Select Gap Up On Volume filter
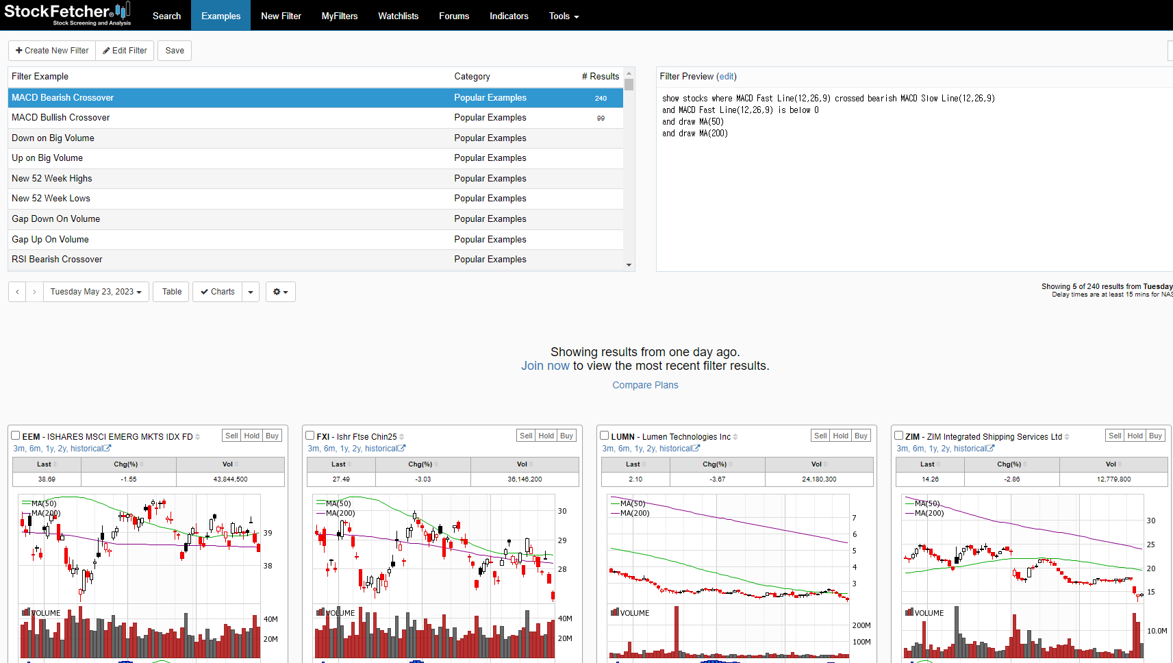1173x663 pixels. [x=316, y=240]
